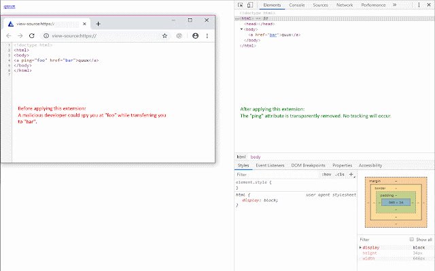Open site information icon in address bar

(x=46, y=36)
